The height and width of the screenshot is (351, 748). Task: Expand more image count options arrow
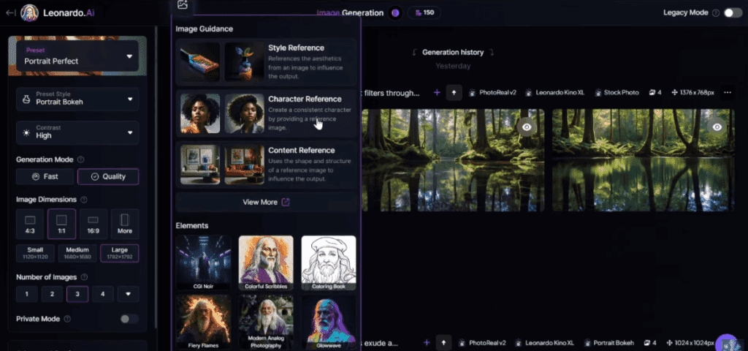[x=128, y=294]
